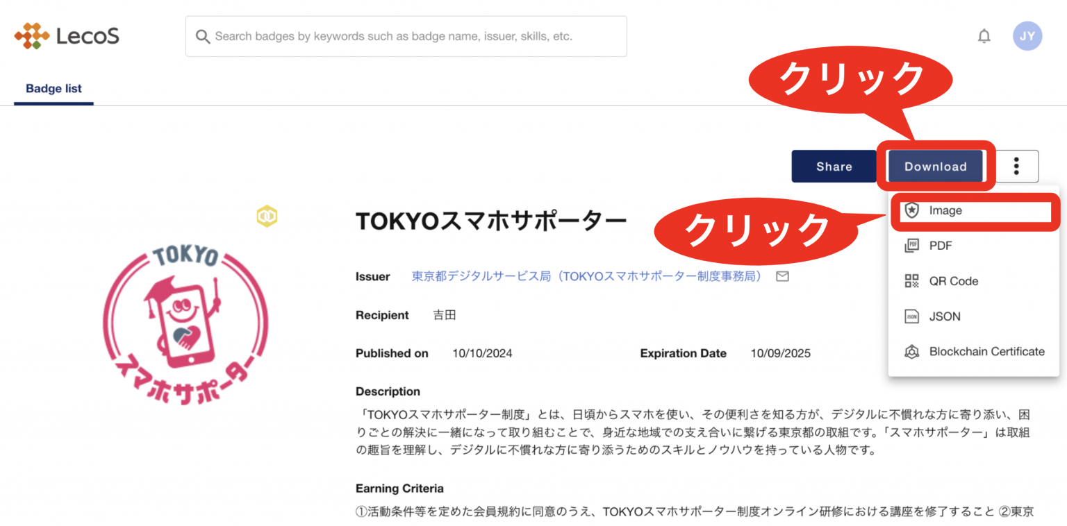Click the TOKYOスマホサポーター badge image
This screenshot has width=1067, height=526.
coord(188,326)
